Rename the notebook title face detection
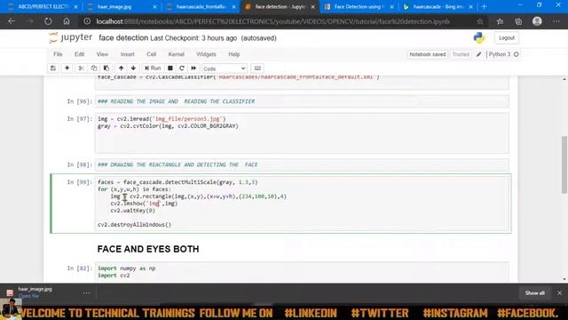This screenshot has width=568, height=320. click(123, 37)
